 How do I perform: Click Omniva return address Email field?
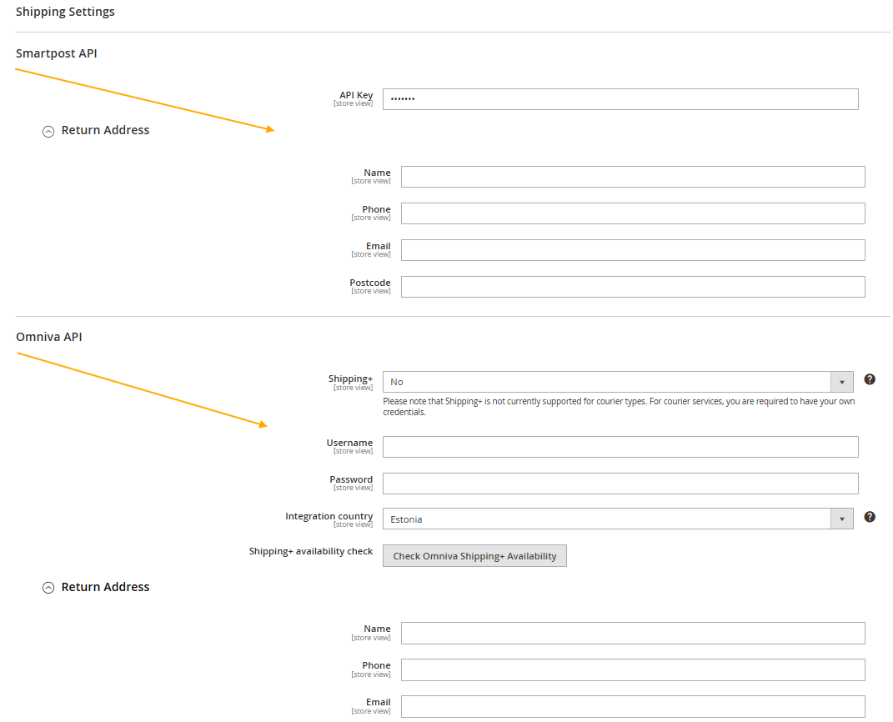click(x=633, y=707)
